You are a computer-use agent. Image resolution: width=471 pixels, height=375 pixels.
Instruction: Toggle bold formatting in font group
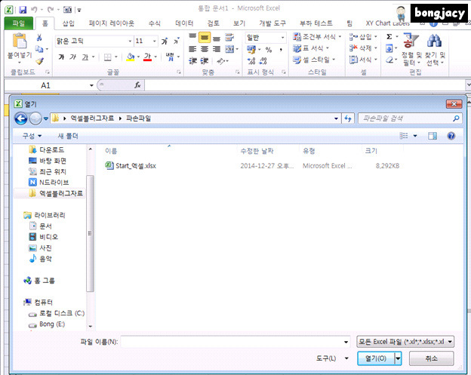coord(61,57)
